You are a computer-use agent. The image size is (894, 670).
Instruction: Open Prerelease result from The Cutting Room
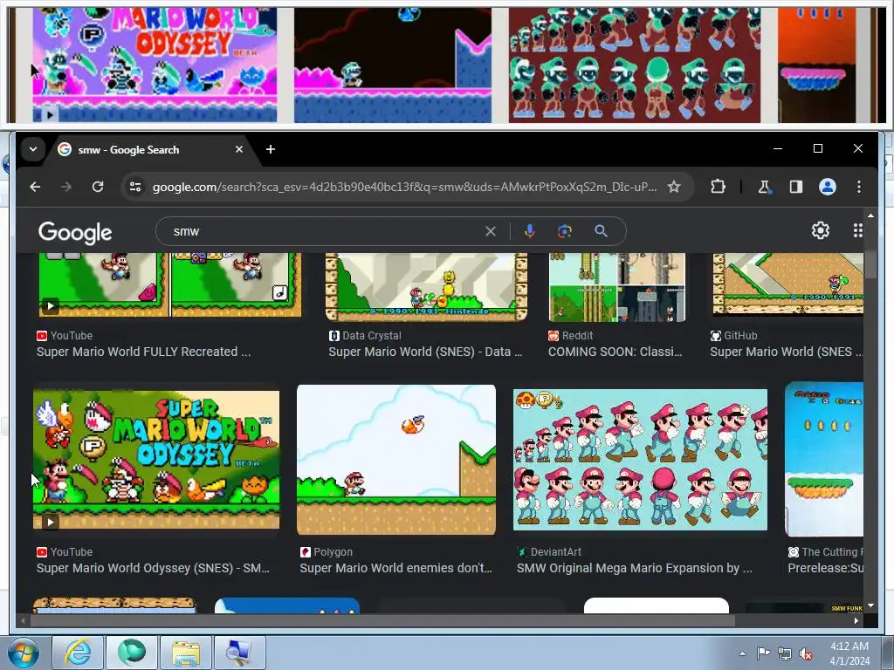(826, 569)
